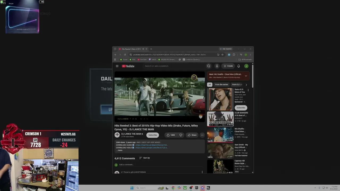Start voice search with the microphone icon

[217, 66]
